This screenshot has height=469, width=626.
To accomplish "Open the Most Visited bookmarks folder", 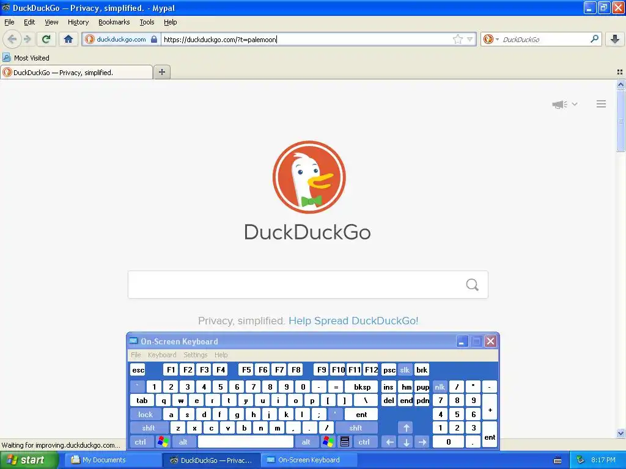I will 26,58.
